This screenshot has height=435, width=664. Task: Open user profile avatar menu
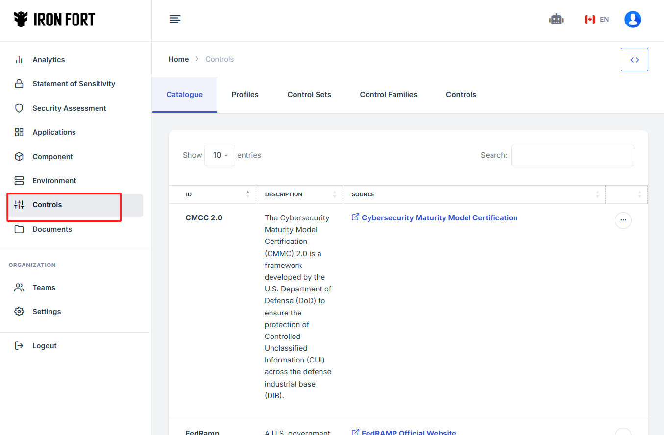pyautogui.click(x=633, y=20)
